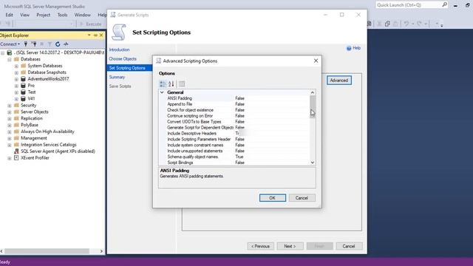
Task: Expand the Test database node
Action: coord(16,92)
